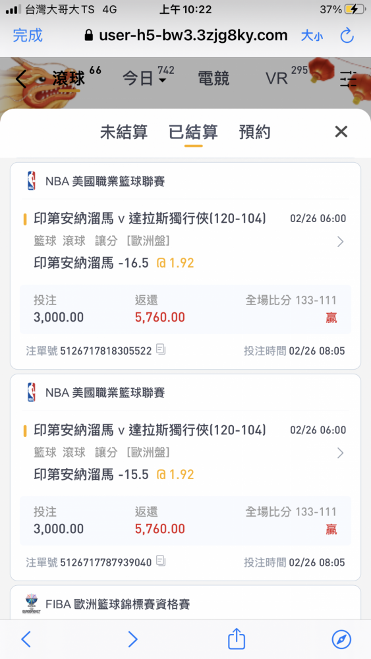Switch to 預約 tab
This screenshot has height=659, width=371.
[x=254, y=132]
